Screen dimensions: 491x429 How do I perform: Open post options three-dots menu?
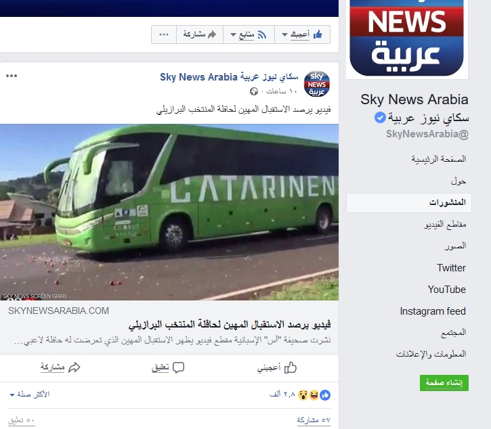pyautogui.click(x=12, y=76)
